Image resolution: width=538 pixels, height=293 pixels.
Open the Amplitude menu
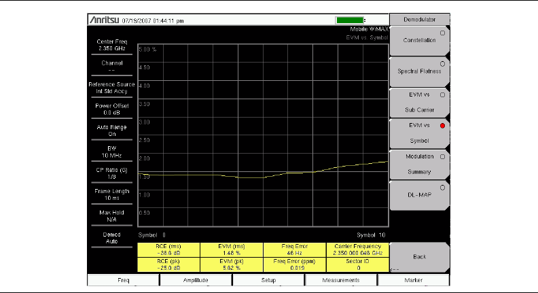point(196,279)
